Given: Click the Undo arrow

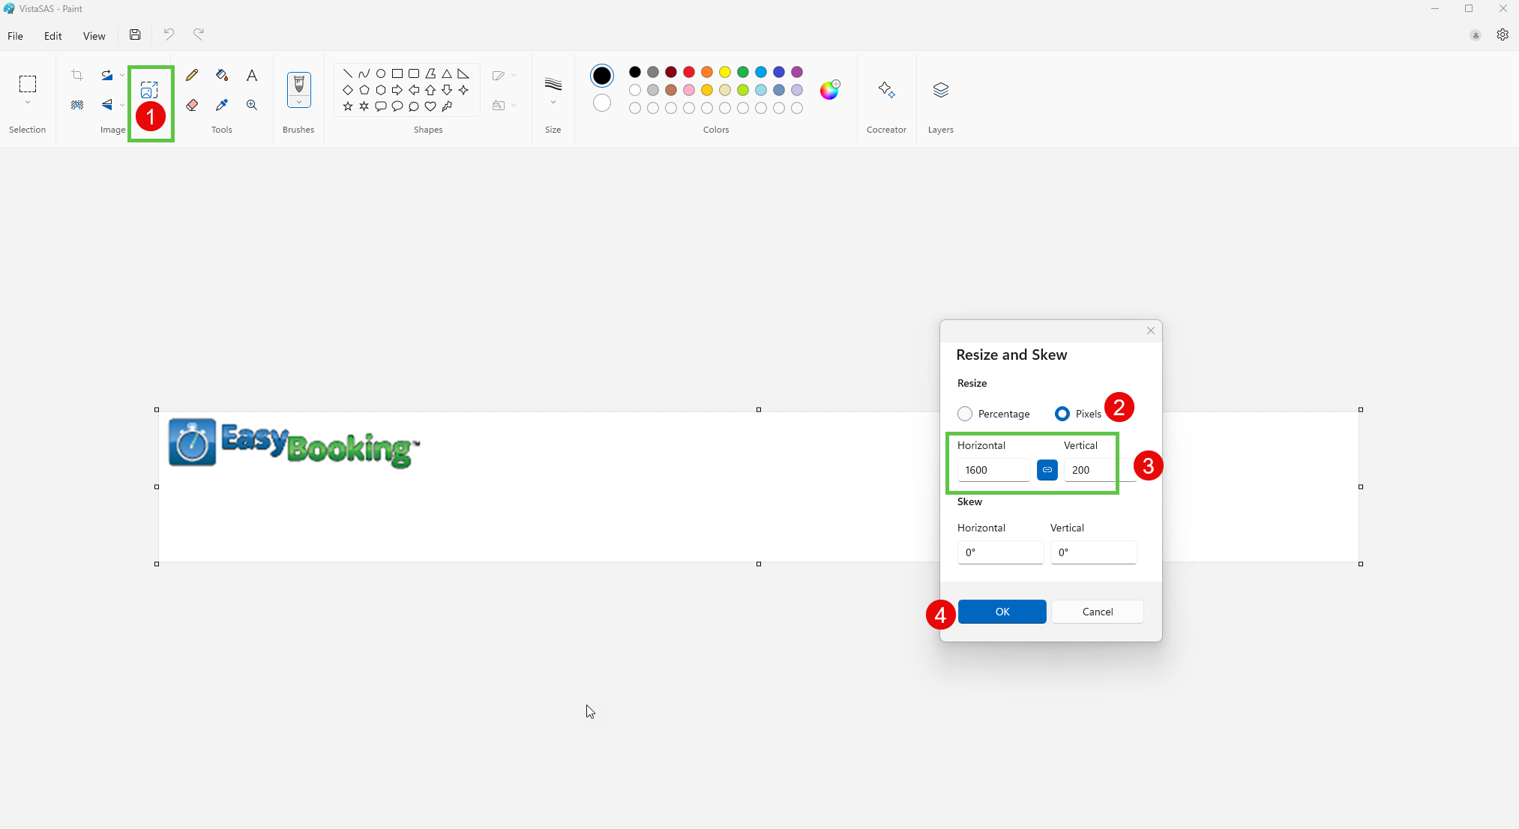Looking at the screenshot, I should (169, 34).
